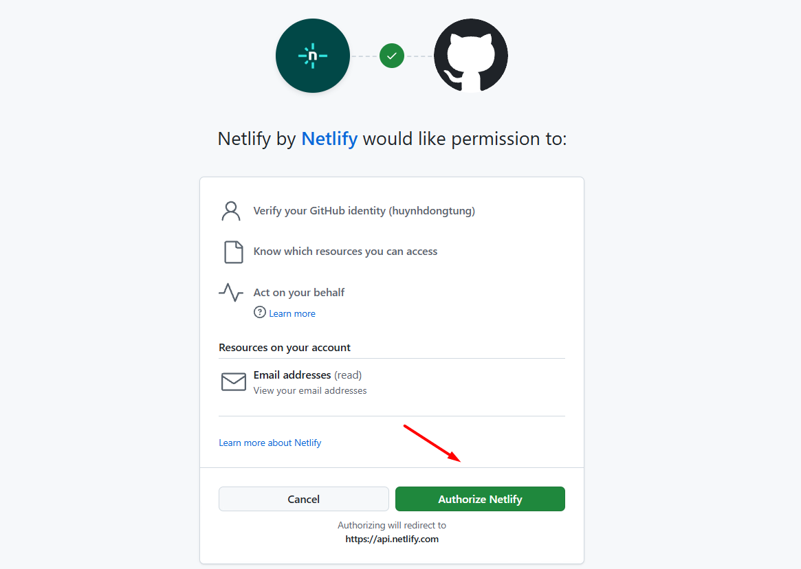Viewport: 801px width, 569px height.
Task: Click the document icon beside resources access text
Action: pyautogui.click(x=233, y=252)
